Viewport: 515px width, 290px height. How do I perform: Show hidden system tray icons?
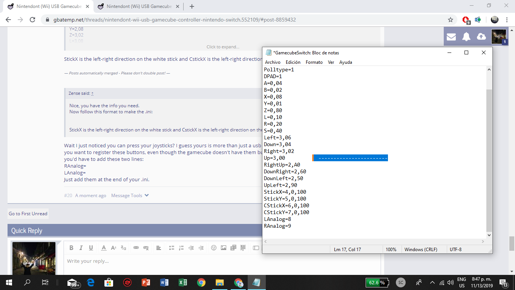coord(432,282)
